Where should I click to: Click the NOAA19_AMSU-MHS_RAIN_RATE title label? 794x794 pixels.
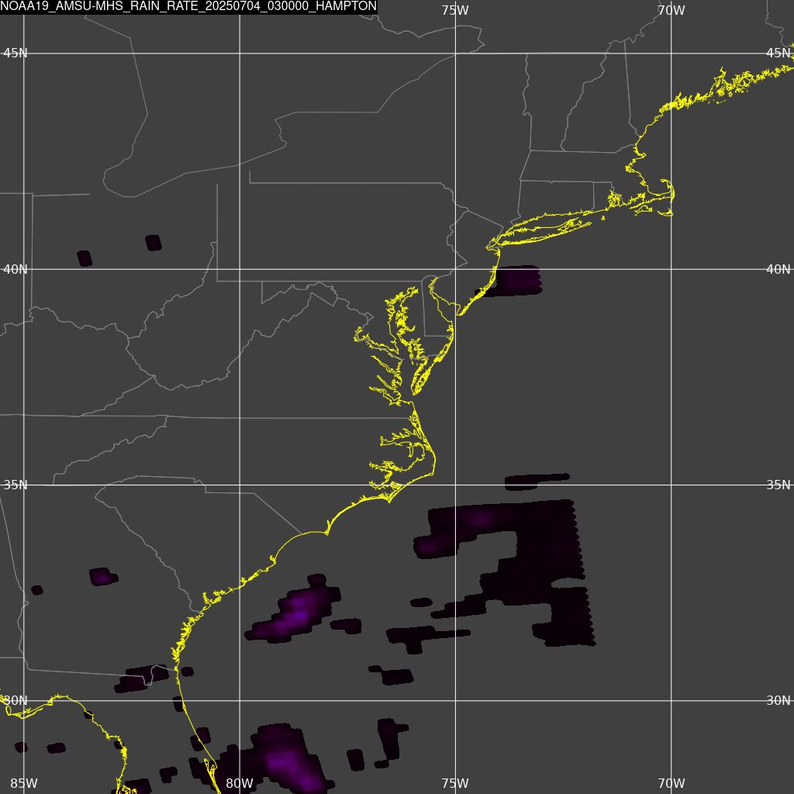[188, 6]
